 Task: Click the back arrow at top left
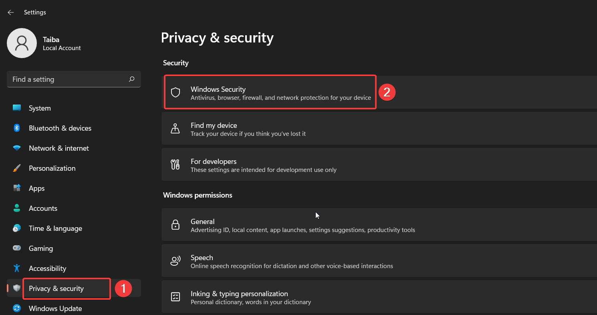[10, 12]
